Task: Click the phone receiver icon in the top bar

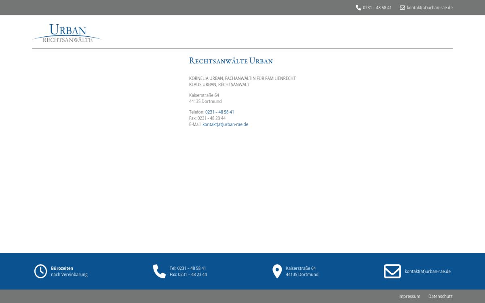Action: tap(358, 7)
